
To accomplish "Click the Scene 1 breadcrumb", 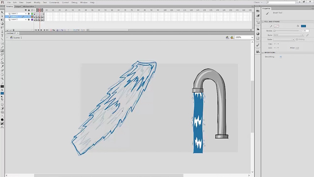I will point(17,38).
